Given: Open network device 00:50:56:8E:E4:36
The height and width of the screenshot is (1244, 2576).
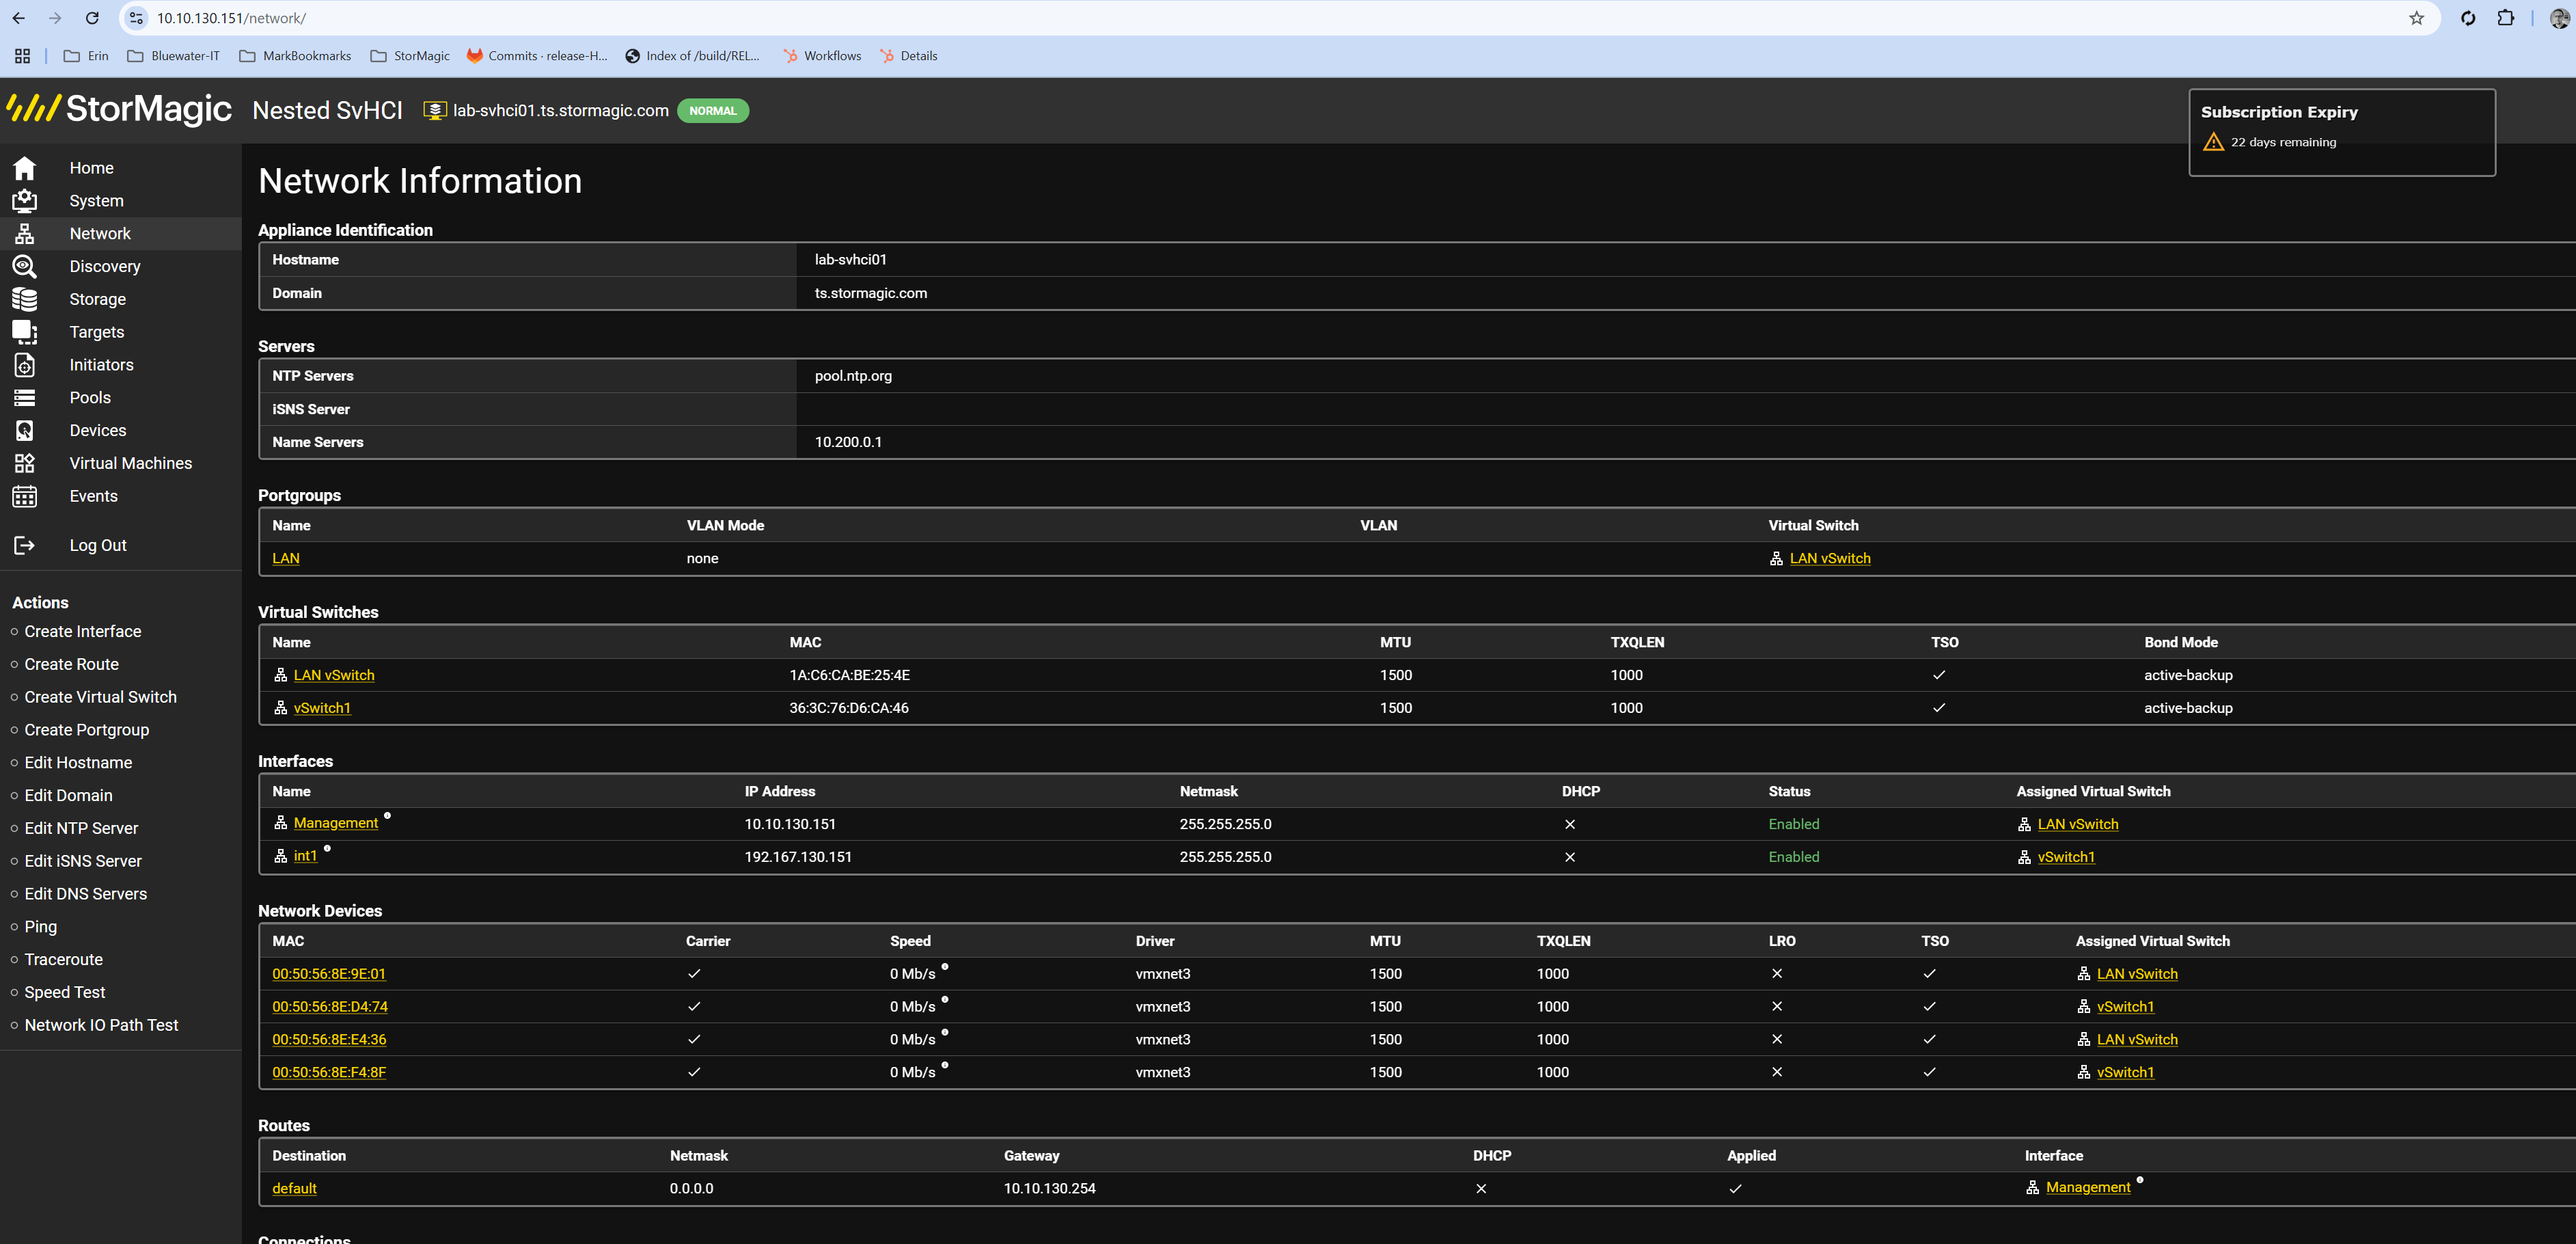Looking at the screenshot, I should pos(329,1040).
